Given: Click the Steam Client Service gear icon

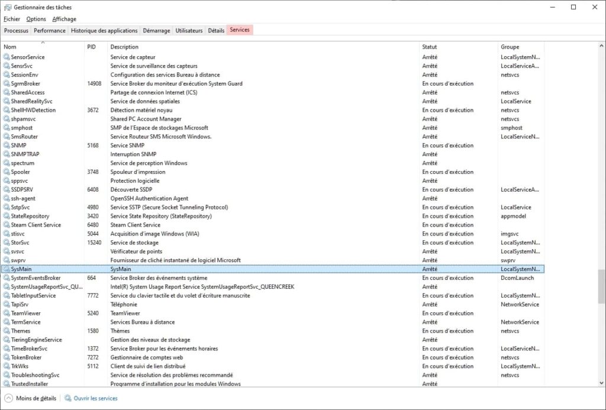Looking at the screenshot, I should click(x=7, y=225).
